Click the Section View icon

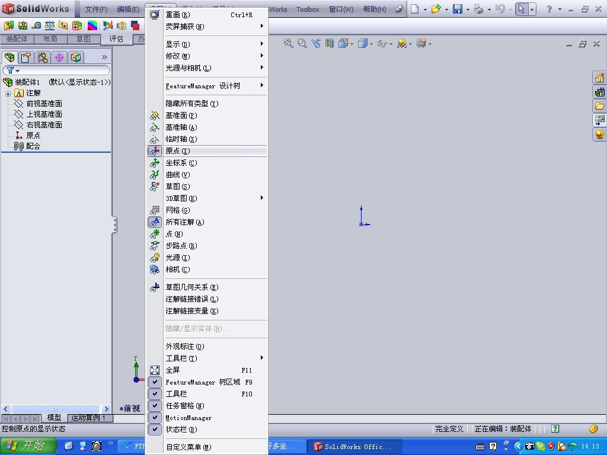[x=330, y=43]
